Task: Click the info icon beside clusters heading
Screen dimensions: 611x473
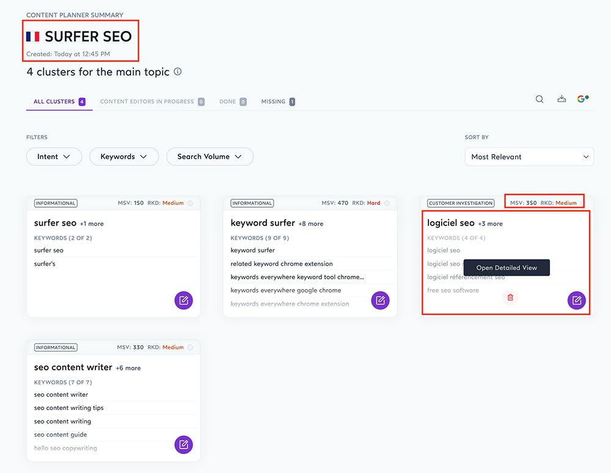Action: (178, 71)
